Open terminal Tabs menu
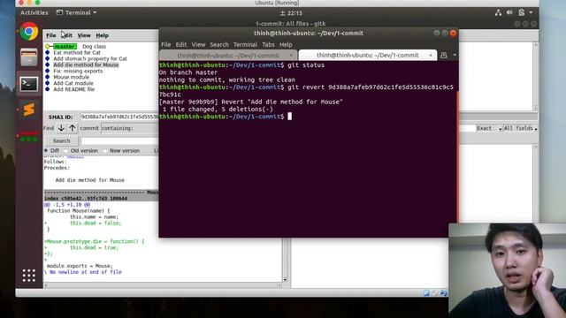 [268, 45]
